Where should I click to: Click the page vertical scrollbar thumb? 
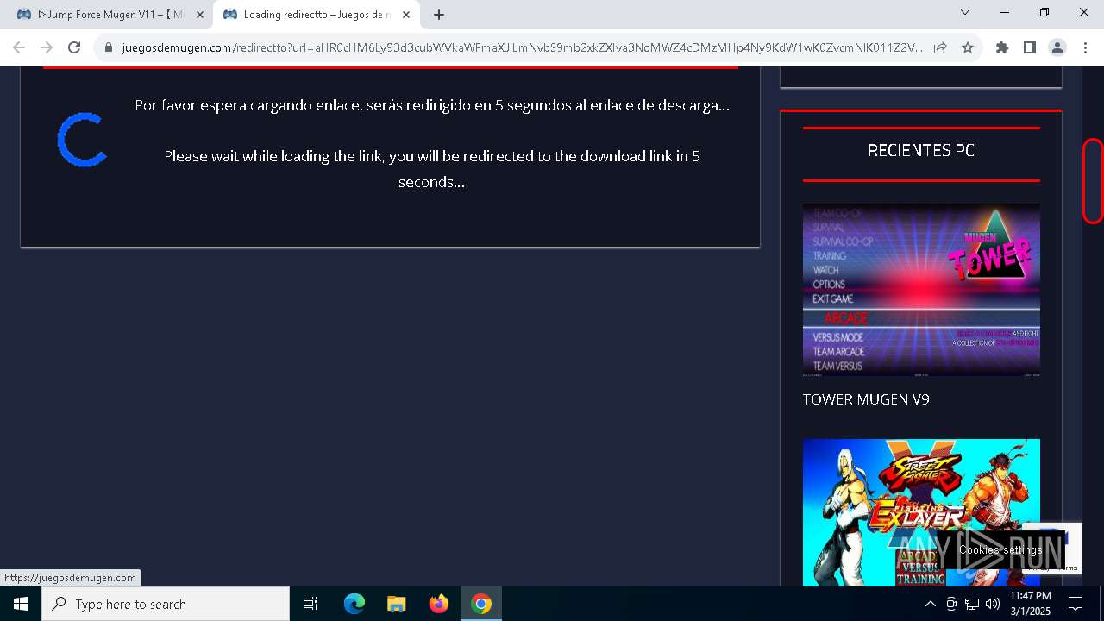pyautogui.click(x=1093, y=180)
